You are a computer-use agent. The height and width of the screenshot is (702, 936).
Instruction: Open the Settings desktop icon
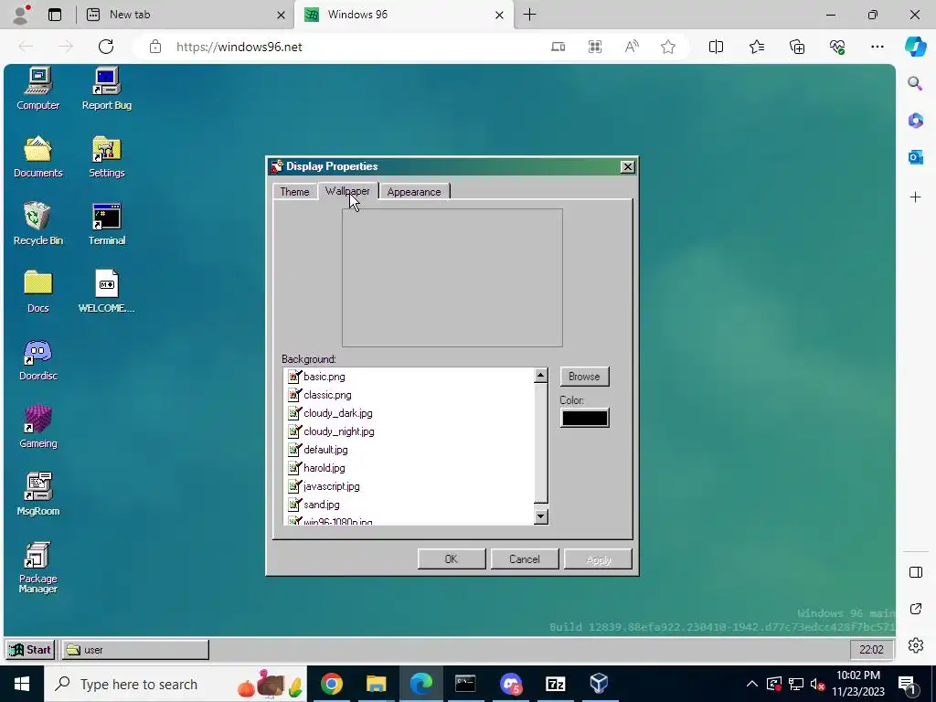point(107,157)
